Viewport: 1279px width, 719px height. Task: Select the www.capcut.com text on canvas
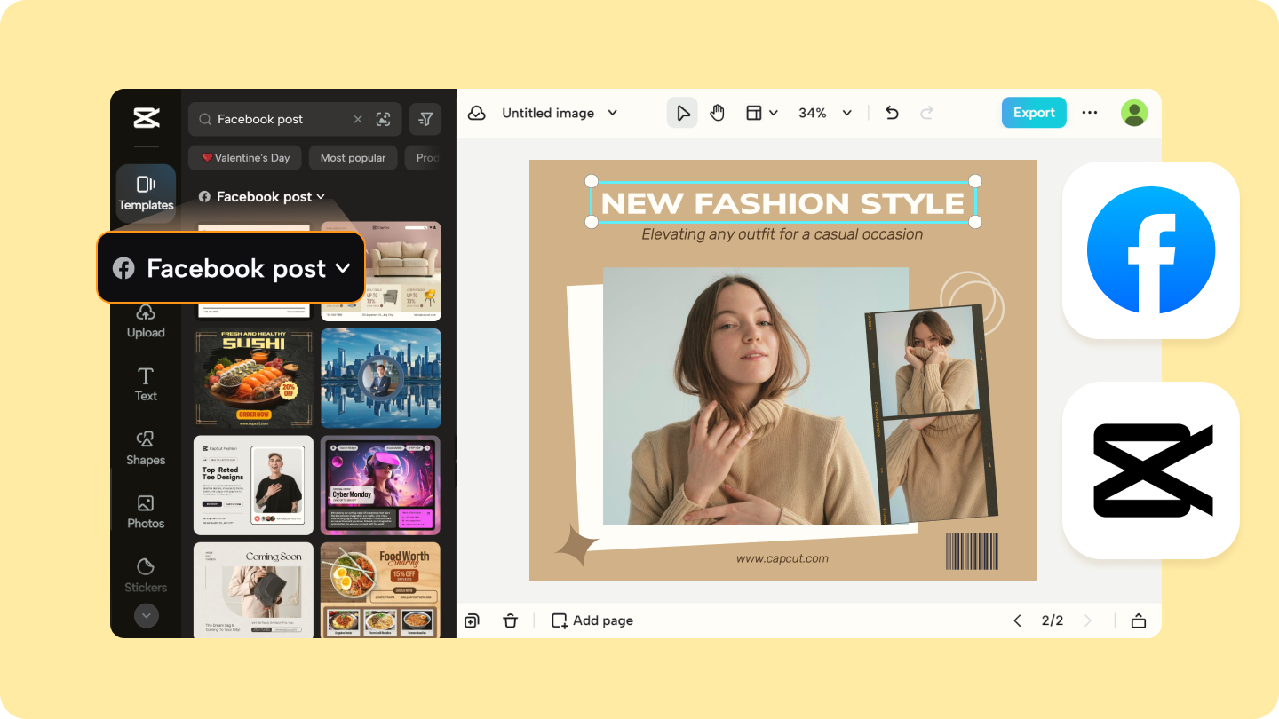pos(782,558)
